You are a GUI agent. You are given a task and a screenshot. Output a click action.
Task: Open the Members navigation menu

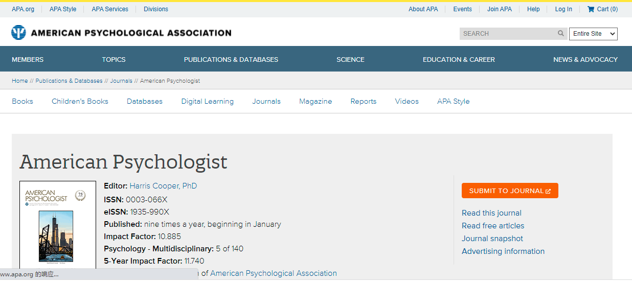pyautogui.click(x=28, y=59)
